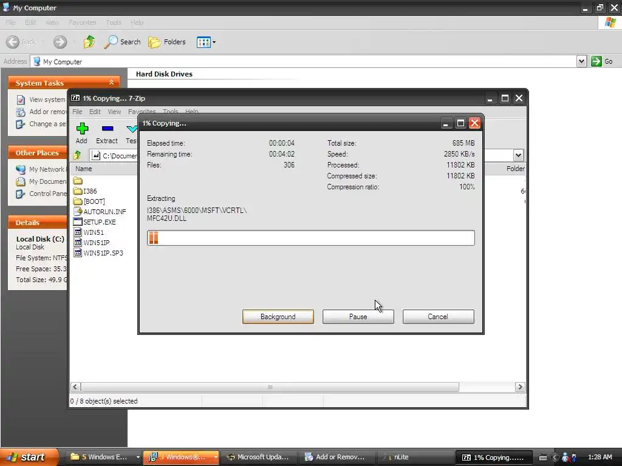Click View system information link
Viewport: 622px width, 466px height.
tap(41, 100)
